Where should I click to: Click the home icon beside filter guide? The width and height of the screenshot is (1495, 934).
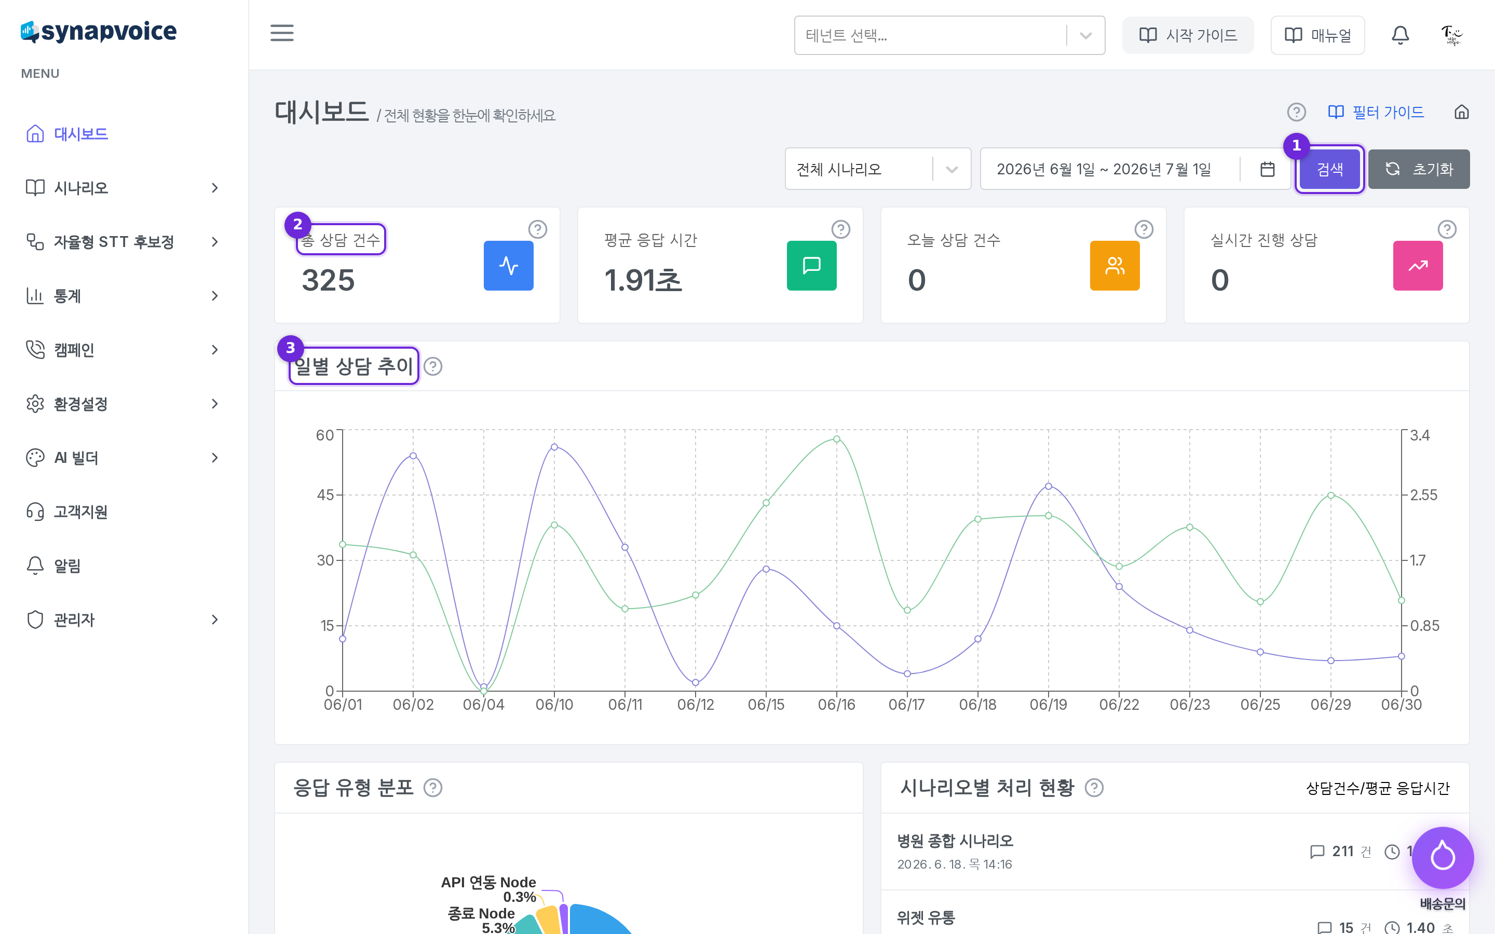(x=1461, y=113)
